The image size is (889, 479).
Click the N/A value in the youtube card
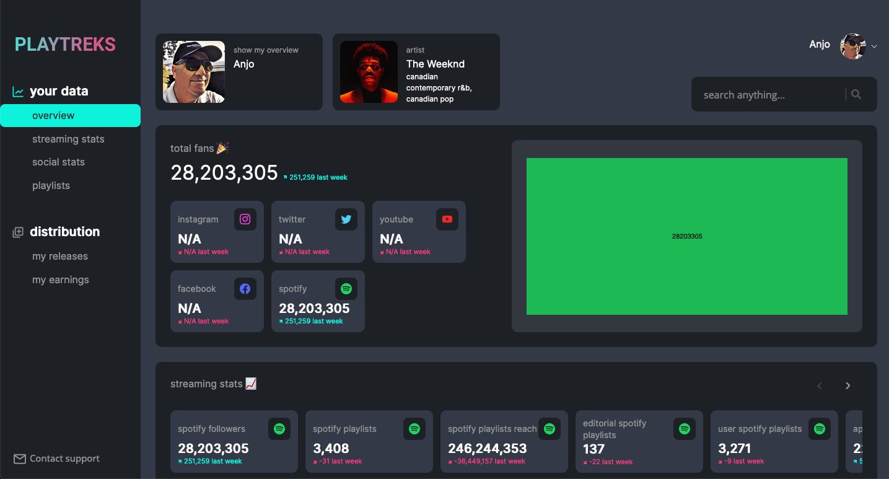[392, 239]
